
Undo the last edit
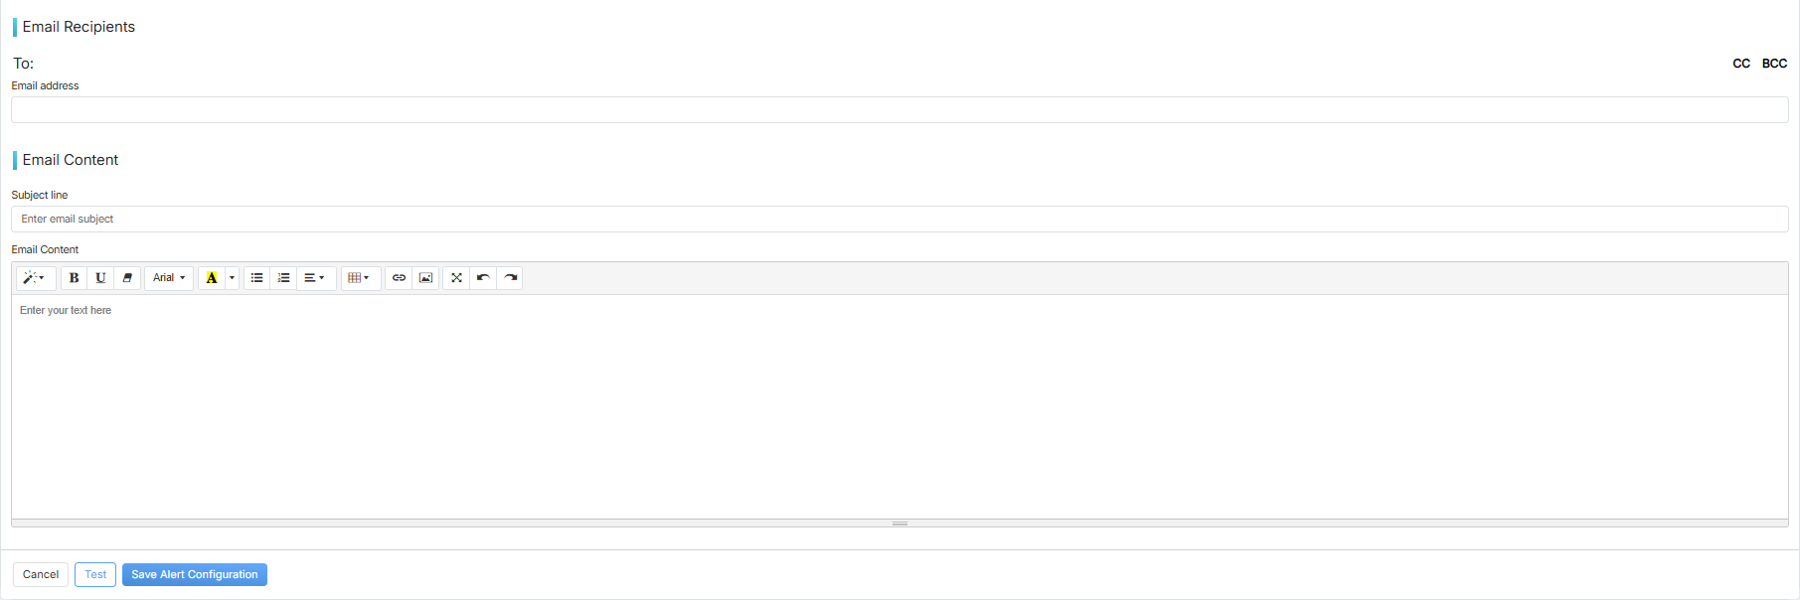click(483, 278)
